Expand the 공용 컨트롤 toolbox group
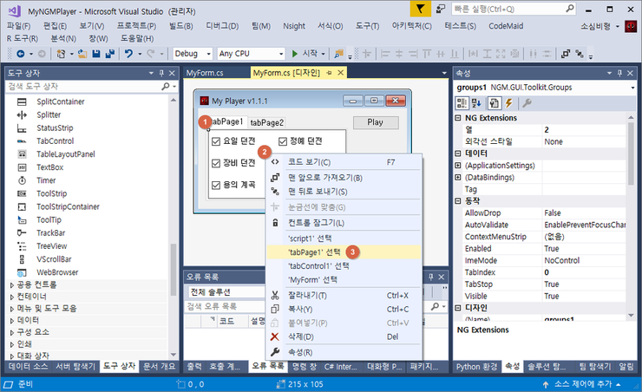The image size is (642, 392). pyautogui.click(x=12, y=284)
